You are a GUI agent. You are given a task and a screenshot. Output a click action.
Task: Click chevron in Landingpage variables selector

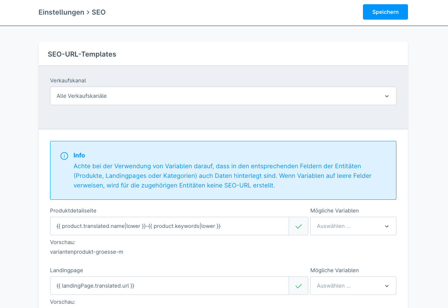tap(386, 286)
